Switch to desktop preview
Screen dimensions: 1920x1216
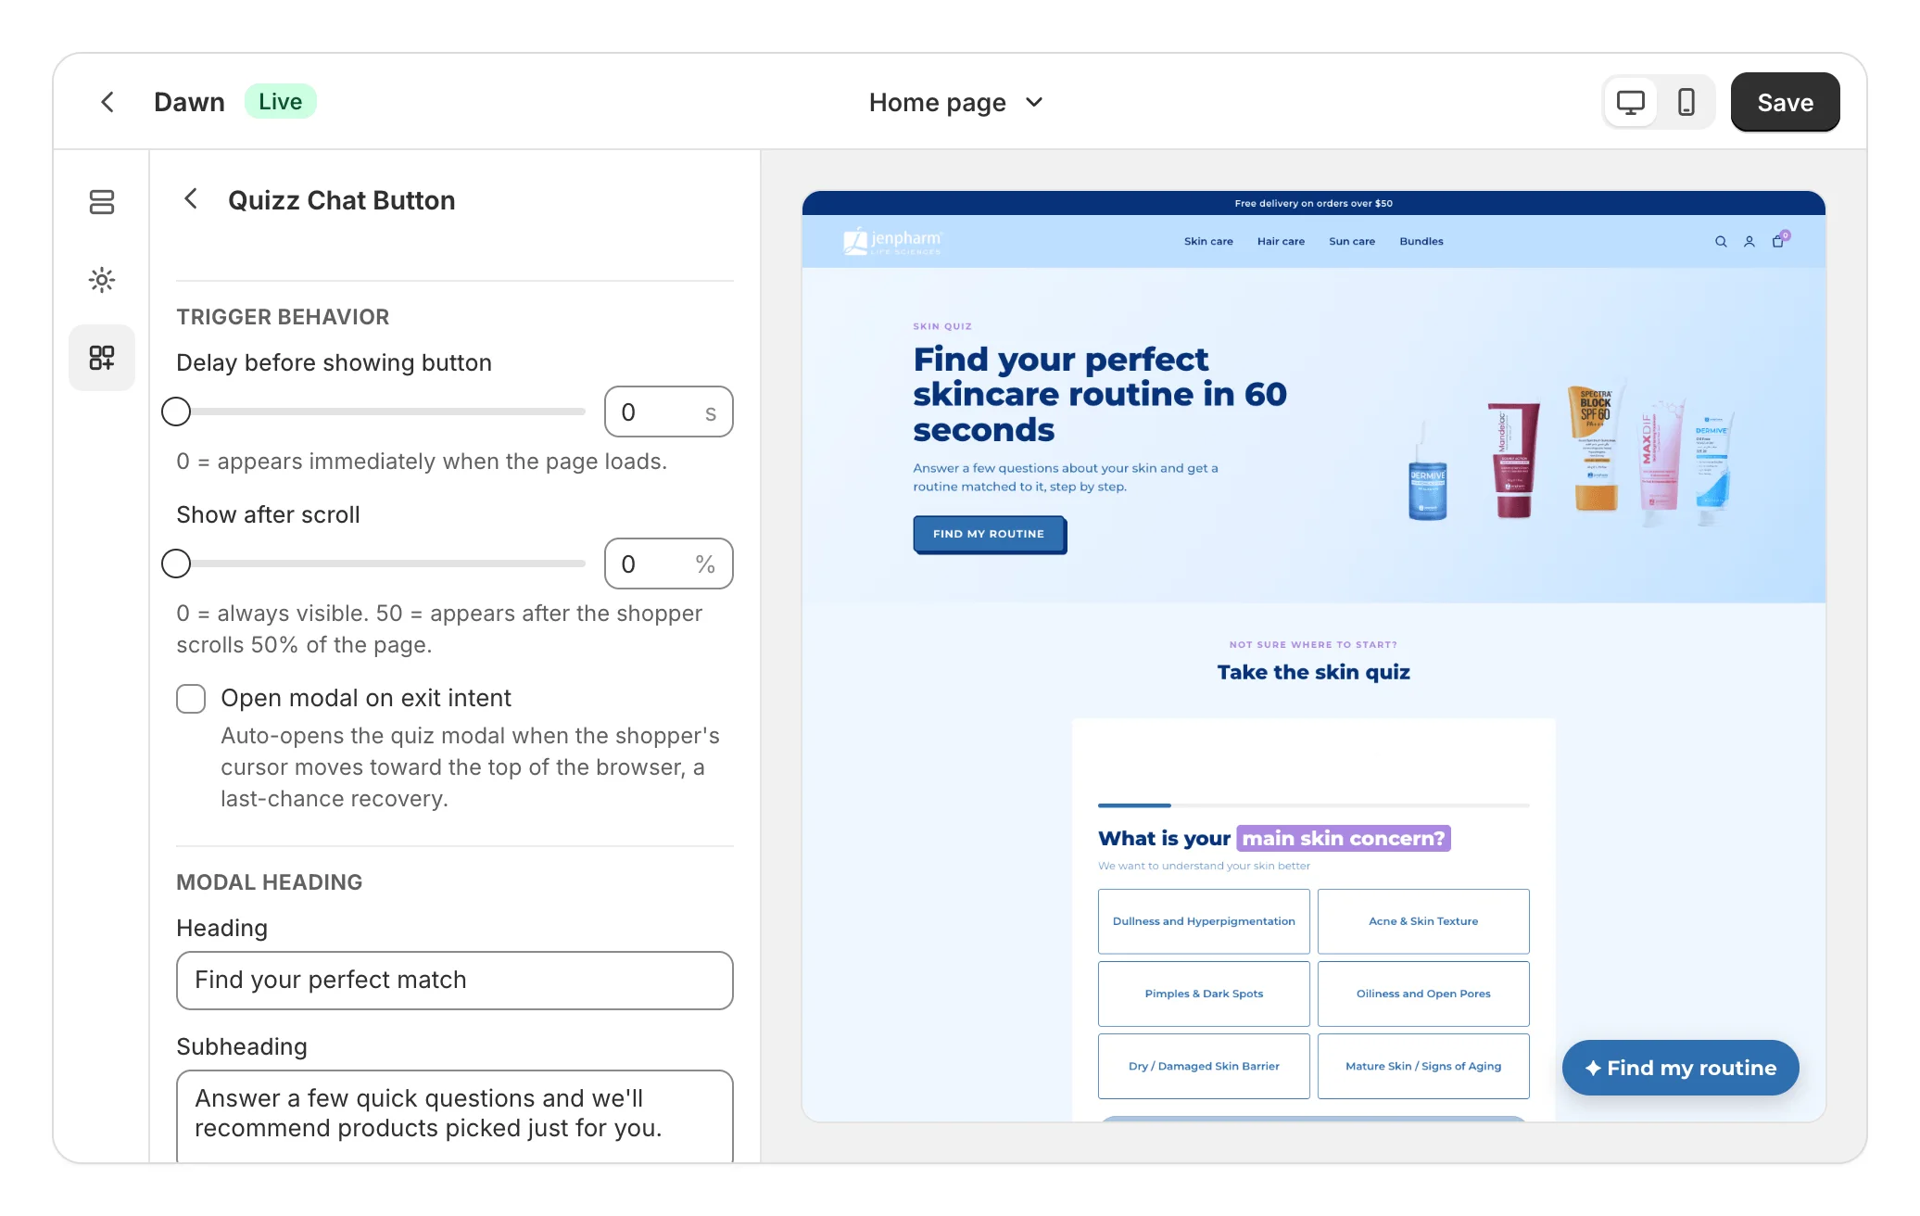tap(1631, 102)
